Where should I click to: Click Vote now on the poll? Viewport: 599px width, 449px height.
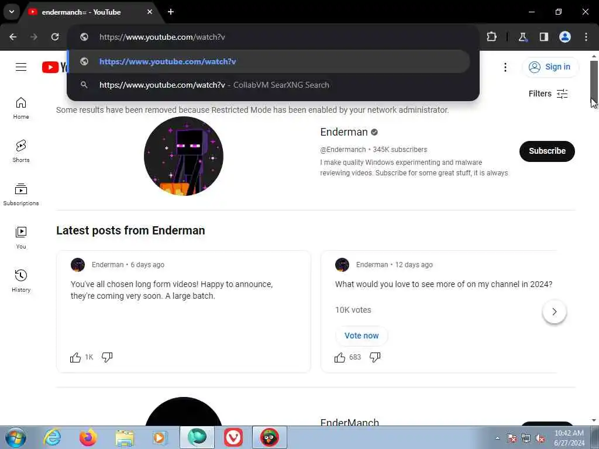click(x=362, y=336)
